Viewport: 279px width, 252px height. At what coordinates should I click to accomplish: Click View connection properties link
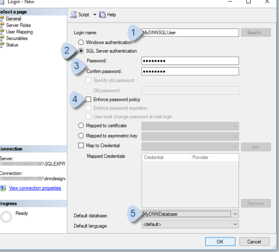coord(35,188)
